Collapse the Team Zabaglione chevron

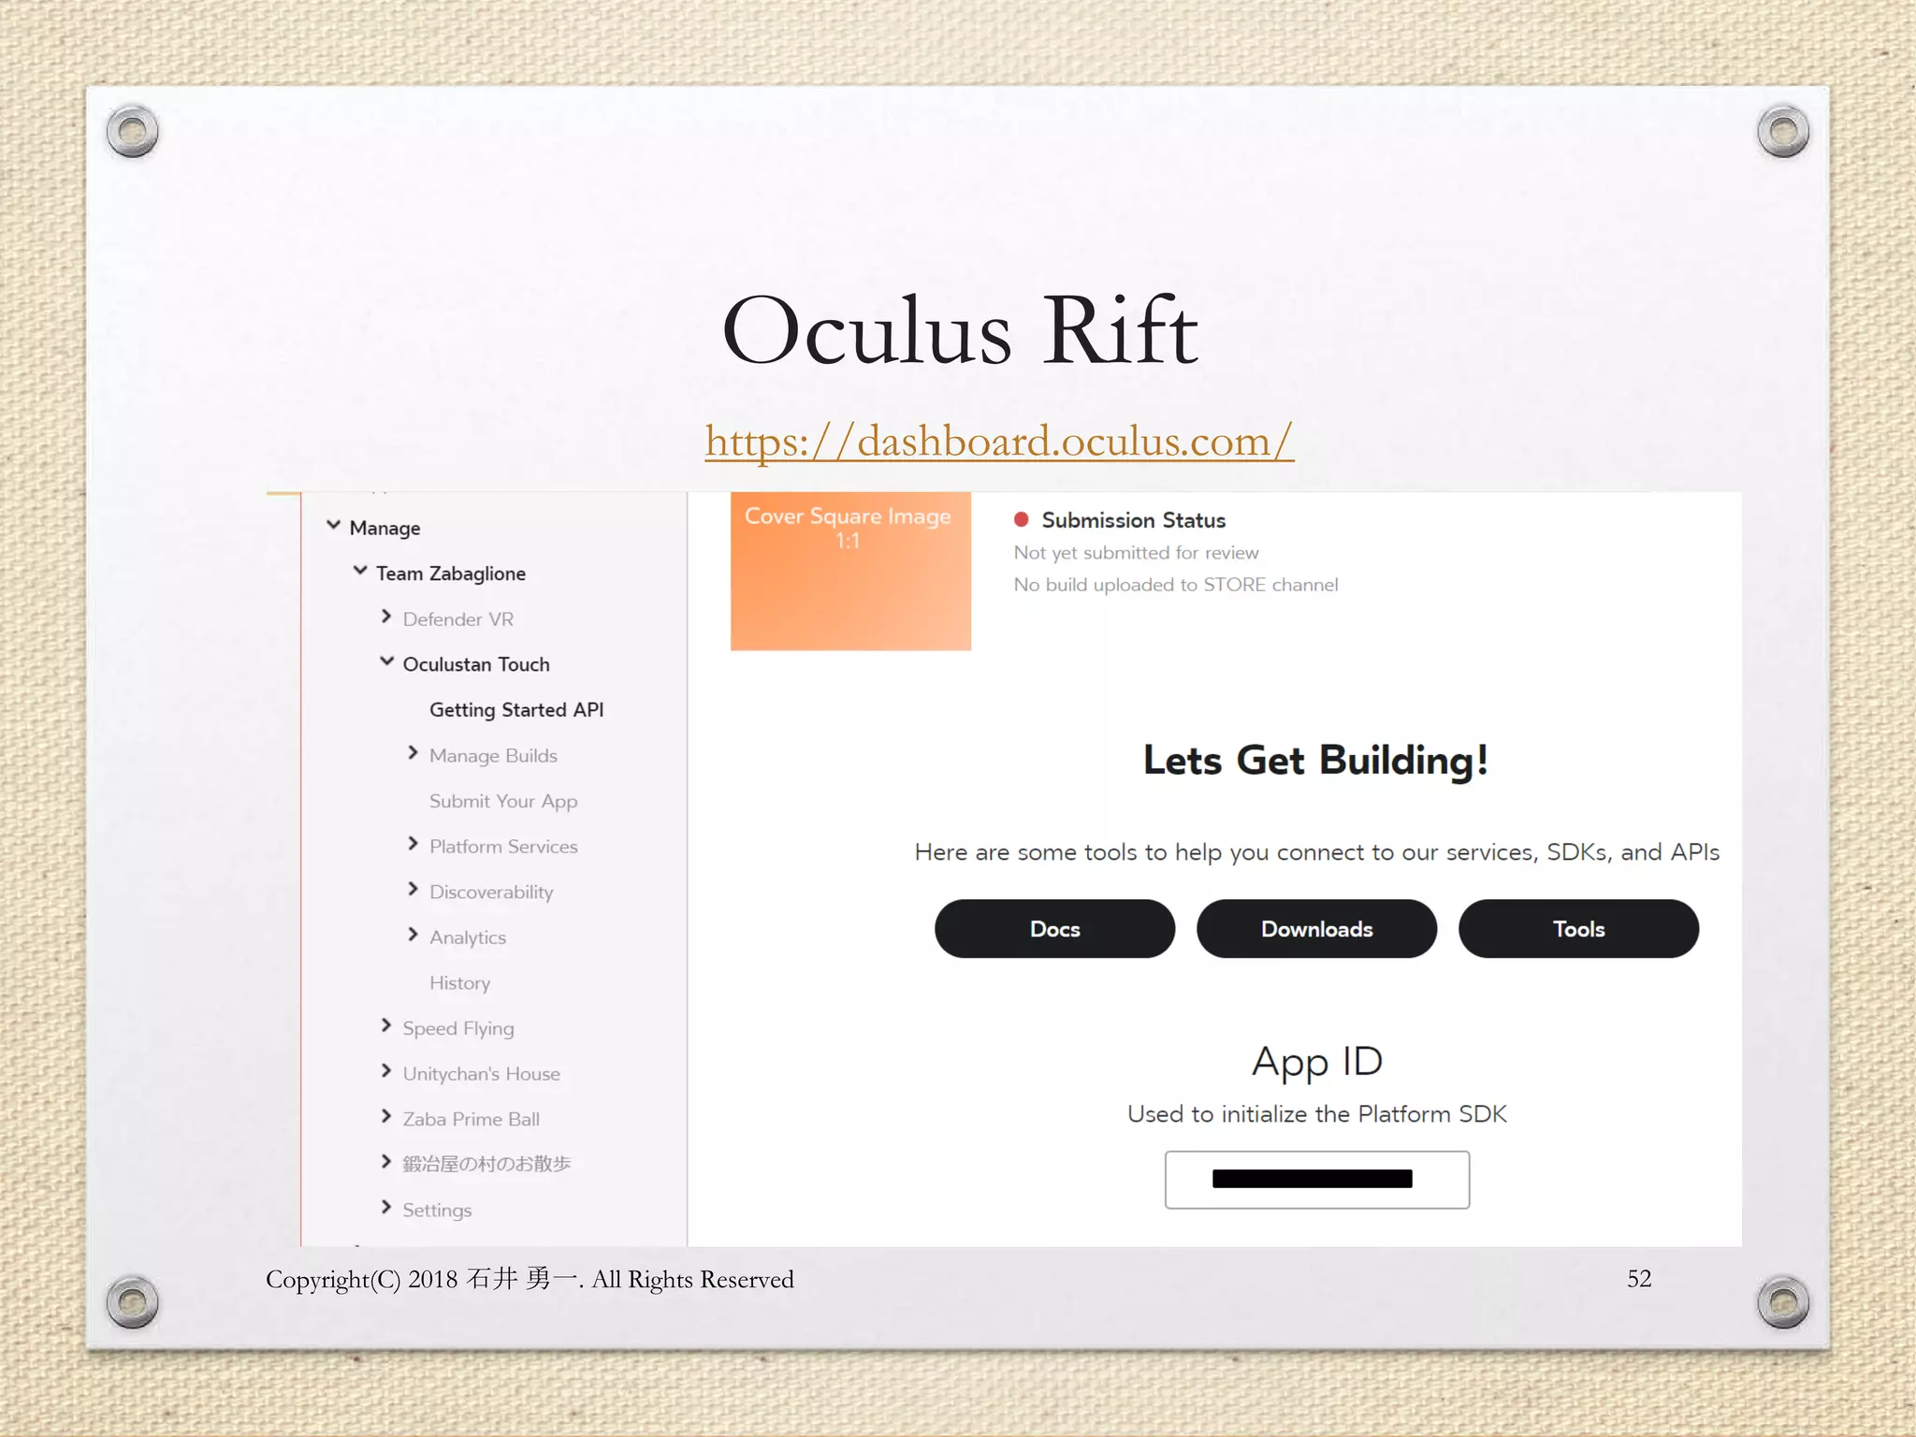pos(360,571)
